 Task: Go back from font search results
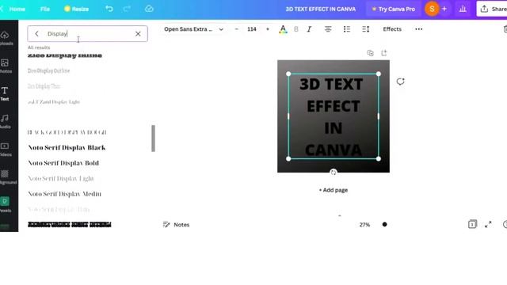coord(36,33)
